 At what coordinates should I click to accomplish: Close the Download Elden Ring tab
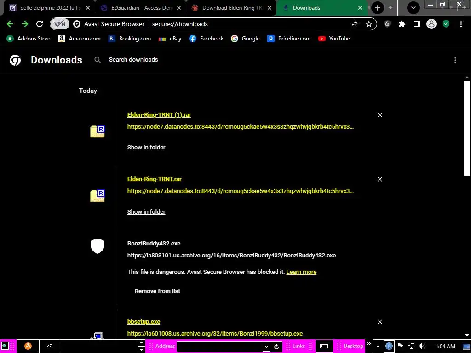click(x=270, y=8)
